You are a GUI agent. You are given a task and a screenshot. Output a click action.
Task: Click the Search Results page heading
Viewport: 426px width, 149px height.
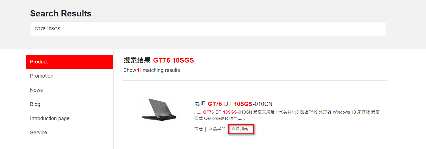point(61,14)
